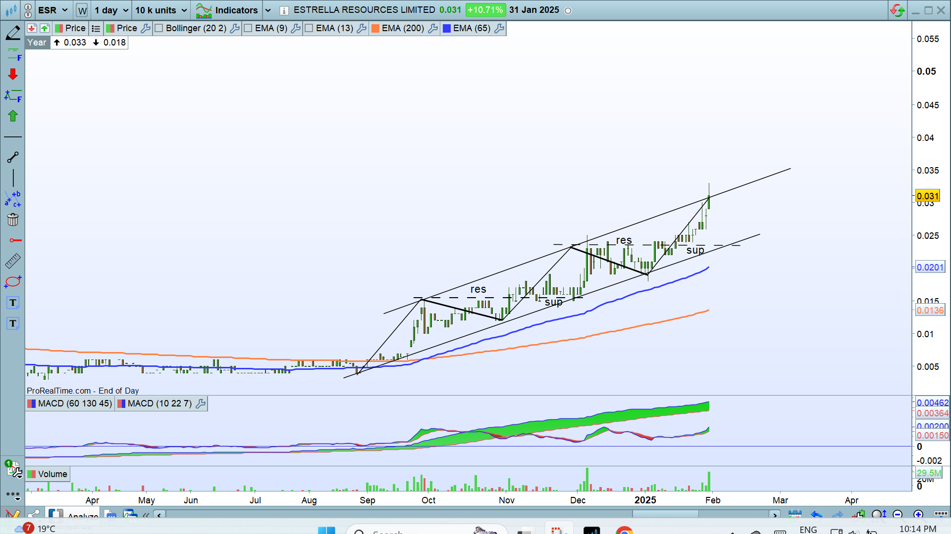Select the segment line tool
Viewport: 951px width, 534px height.
[13, 157]
